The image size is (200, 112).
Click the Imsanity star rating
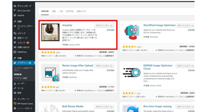pyautogui.click(x=48, y=52)
